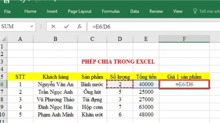
Task: Select column F header
Action: point(184,39)
